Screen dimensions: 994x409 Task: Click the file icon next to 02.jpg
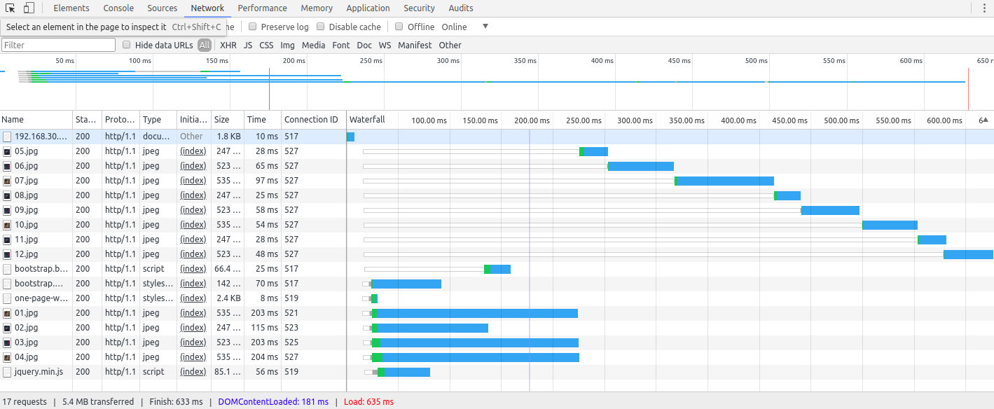click(x=7, y=328)
